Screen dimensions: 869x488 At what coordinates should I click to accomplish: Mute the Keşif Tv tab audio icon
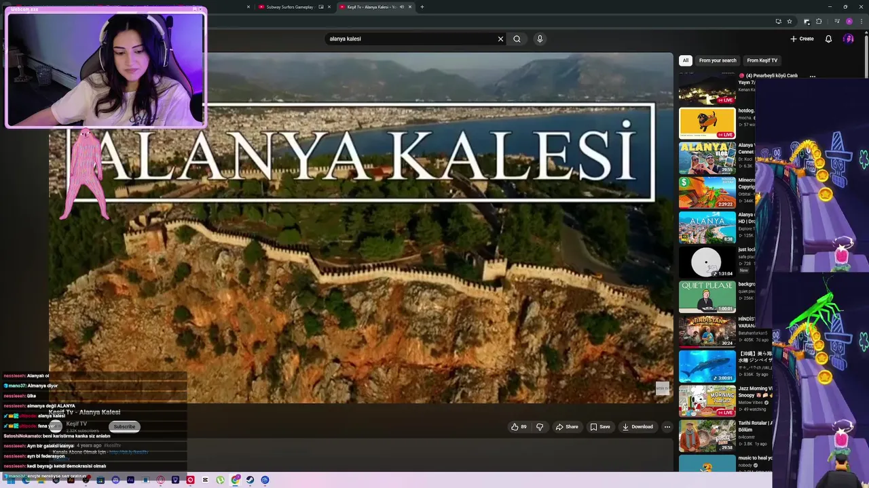pyautogui.click(x=401, y=7)
